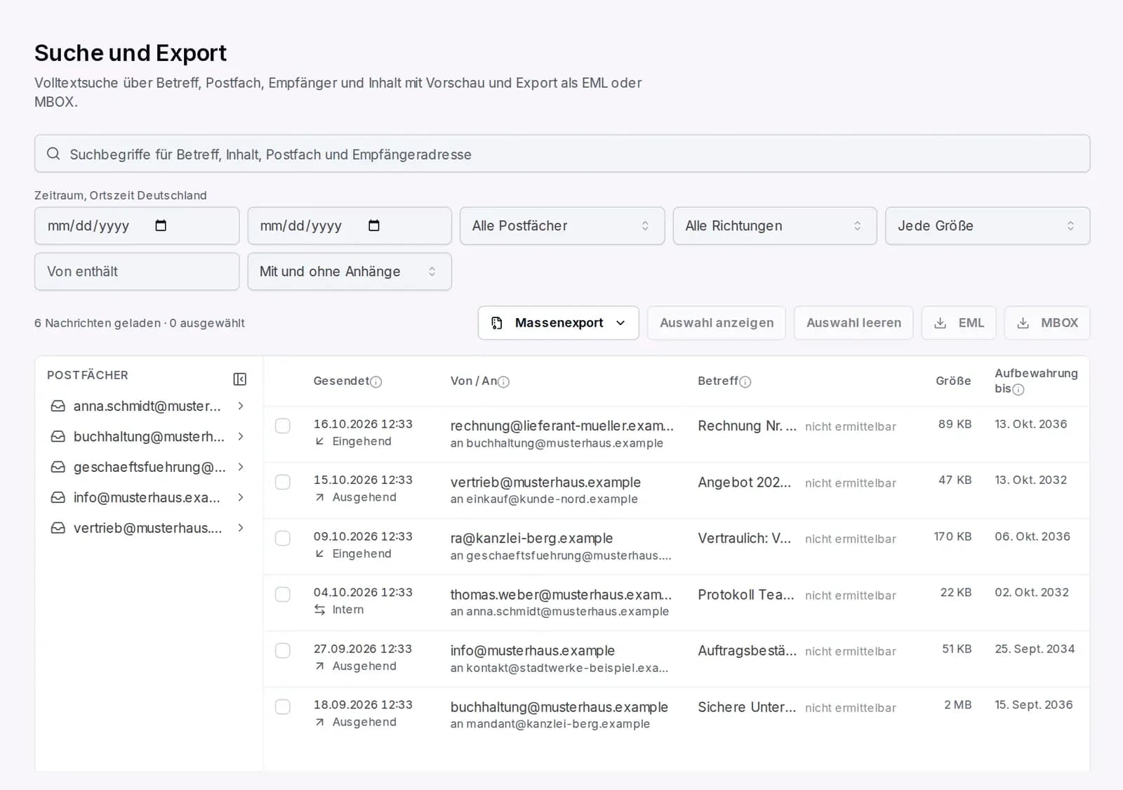The width and height of the screenshot is (1123, 790).
Task: Open the Massenexport dropdown menu
Action: coord(559,323)
